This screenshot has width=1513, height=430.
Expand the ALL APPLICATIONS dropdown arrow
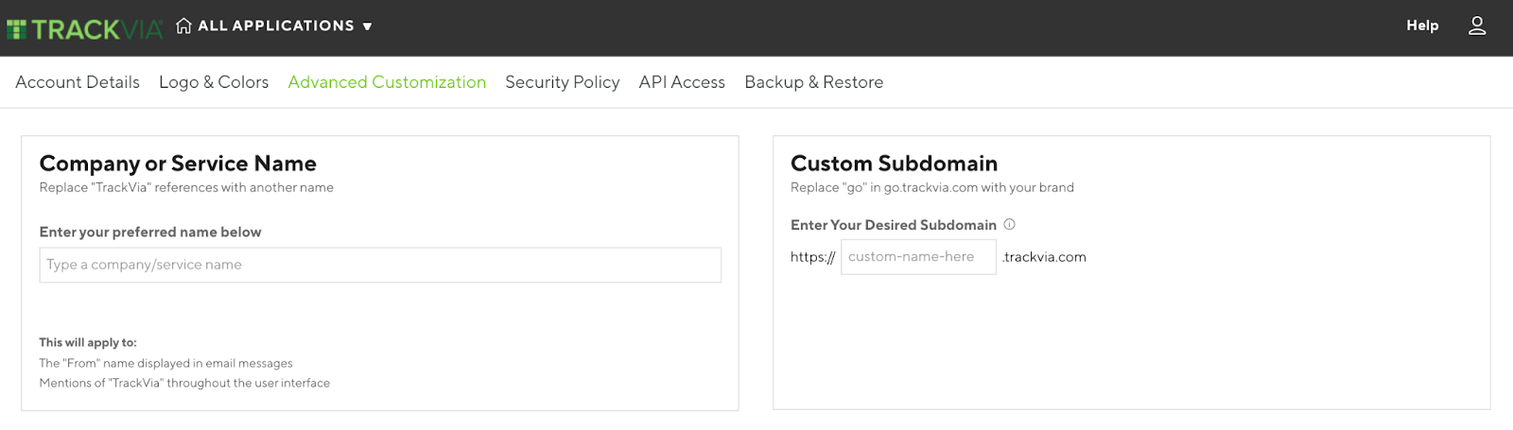[x=368, y=26]
